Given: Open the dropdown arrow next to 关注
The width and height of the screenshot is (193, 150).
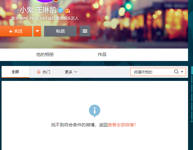Looking at the screenshot, I should (x=37, y=31).
